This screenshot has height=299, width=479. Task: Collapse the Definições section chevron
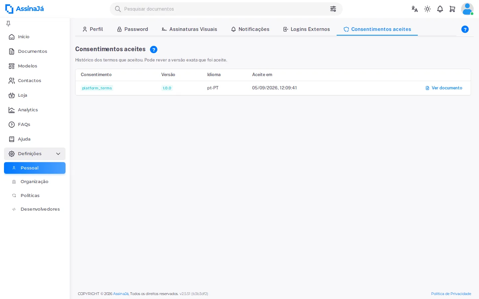pos(58,154)
